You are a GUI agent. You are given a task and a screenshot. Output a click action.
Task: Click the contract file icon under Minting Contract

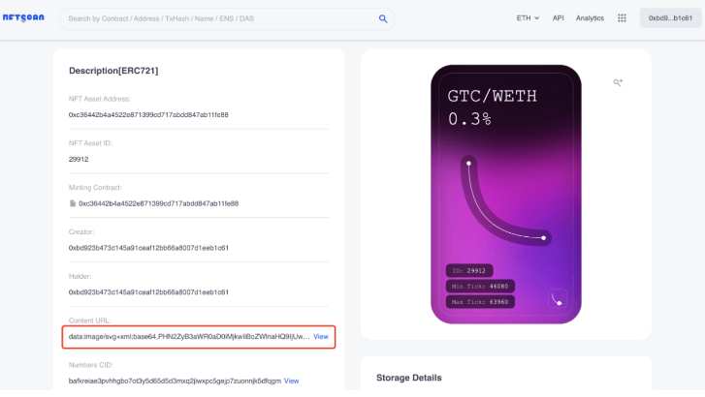click(x=73, y=203)
